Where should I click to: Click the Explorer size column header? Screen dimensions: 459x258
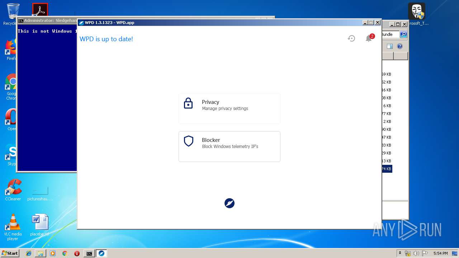tap(388, 56)
